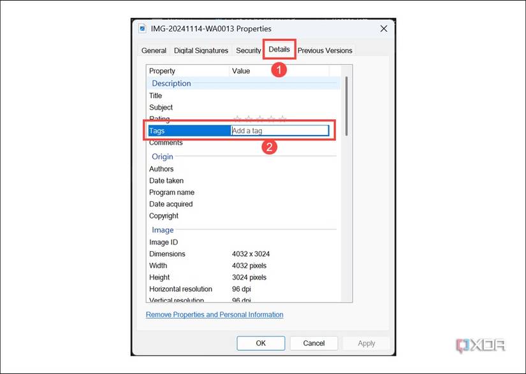The width and height of the screenshot is (526, 374).
Task: Click the Dimensions value 4032 x 3024
Action: [x=251, y=254]
